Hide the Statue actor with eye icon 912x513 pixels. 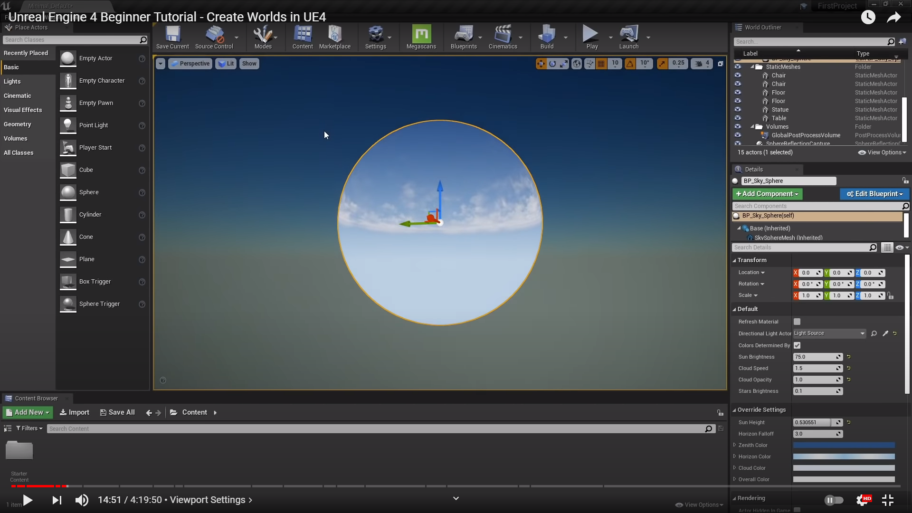click(x=738, y=110)
